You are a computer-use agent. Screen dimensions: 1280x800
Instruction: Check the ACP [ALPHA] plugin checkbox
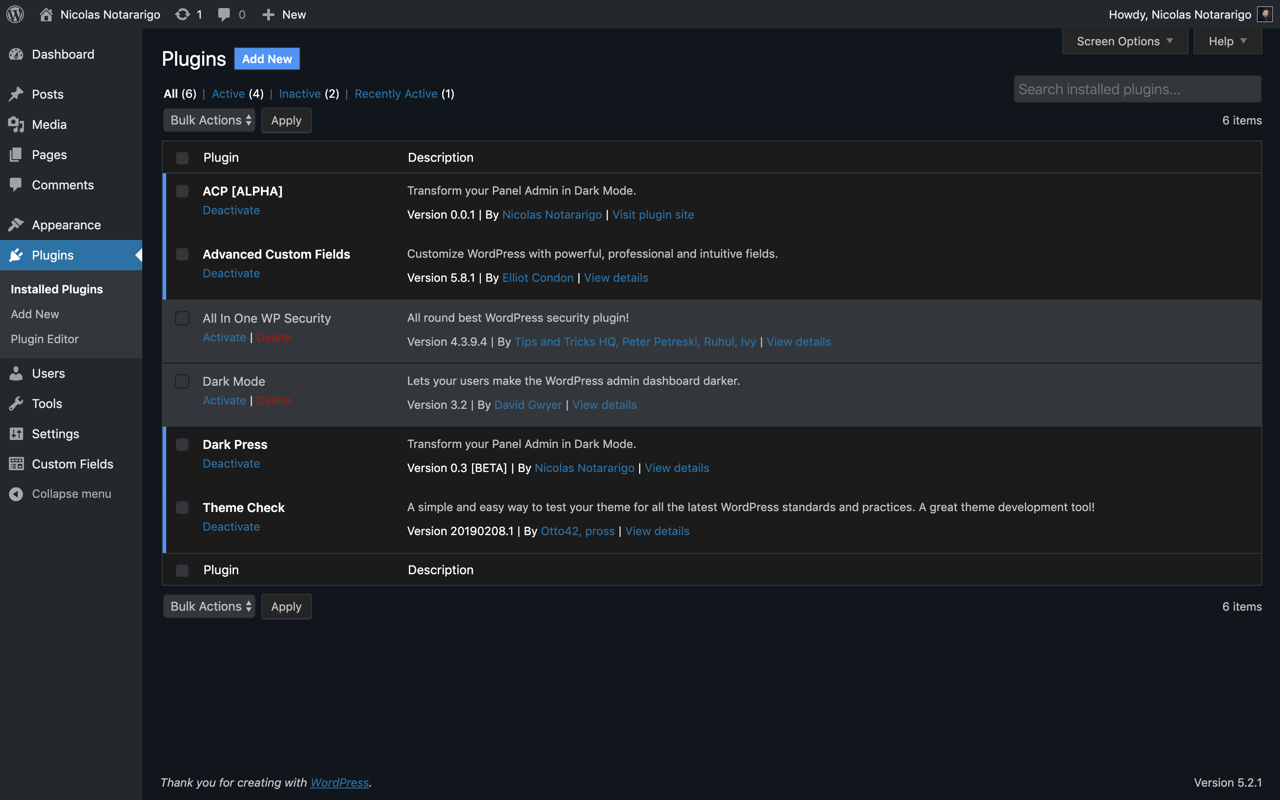(x=182, y=191)
